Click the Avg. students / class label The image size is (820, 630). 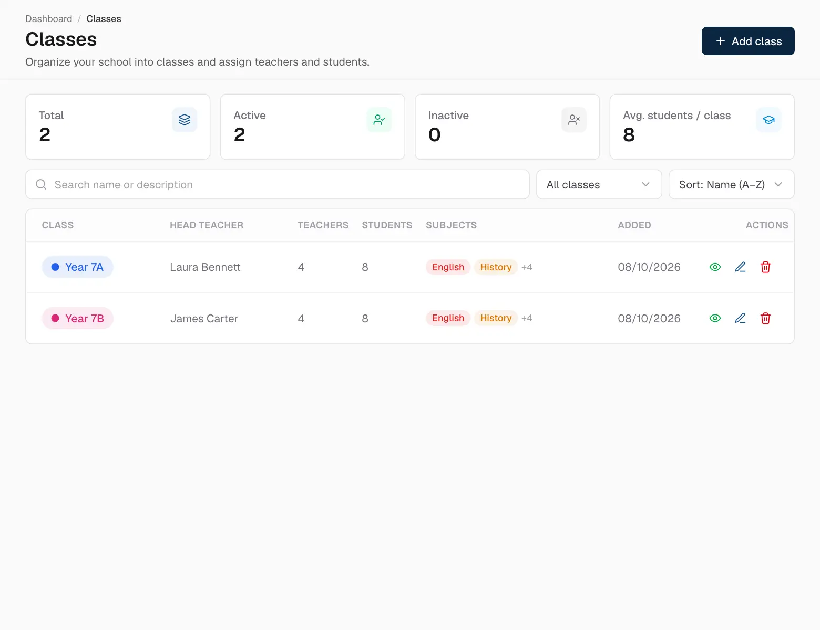pos(677,115)
